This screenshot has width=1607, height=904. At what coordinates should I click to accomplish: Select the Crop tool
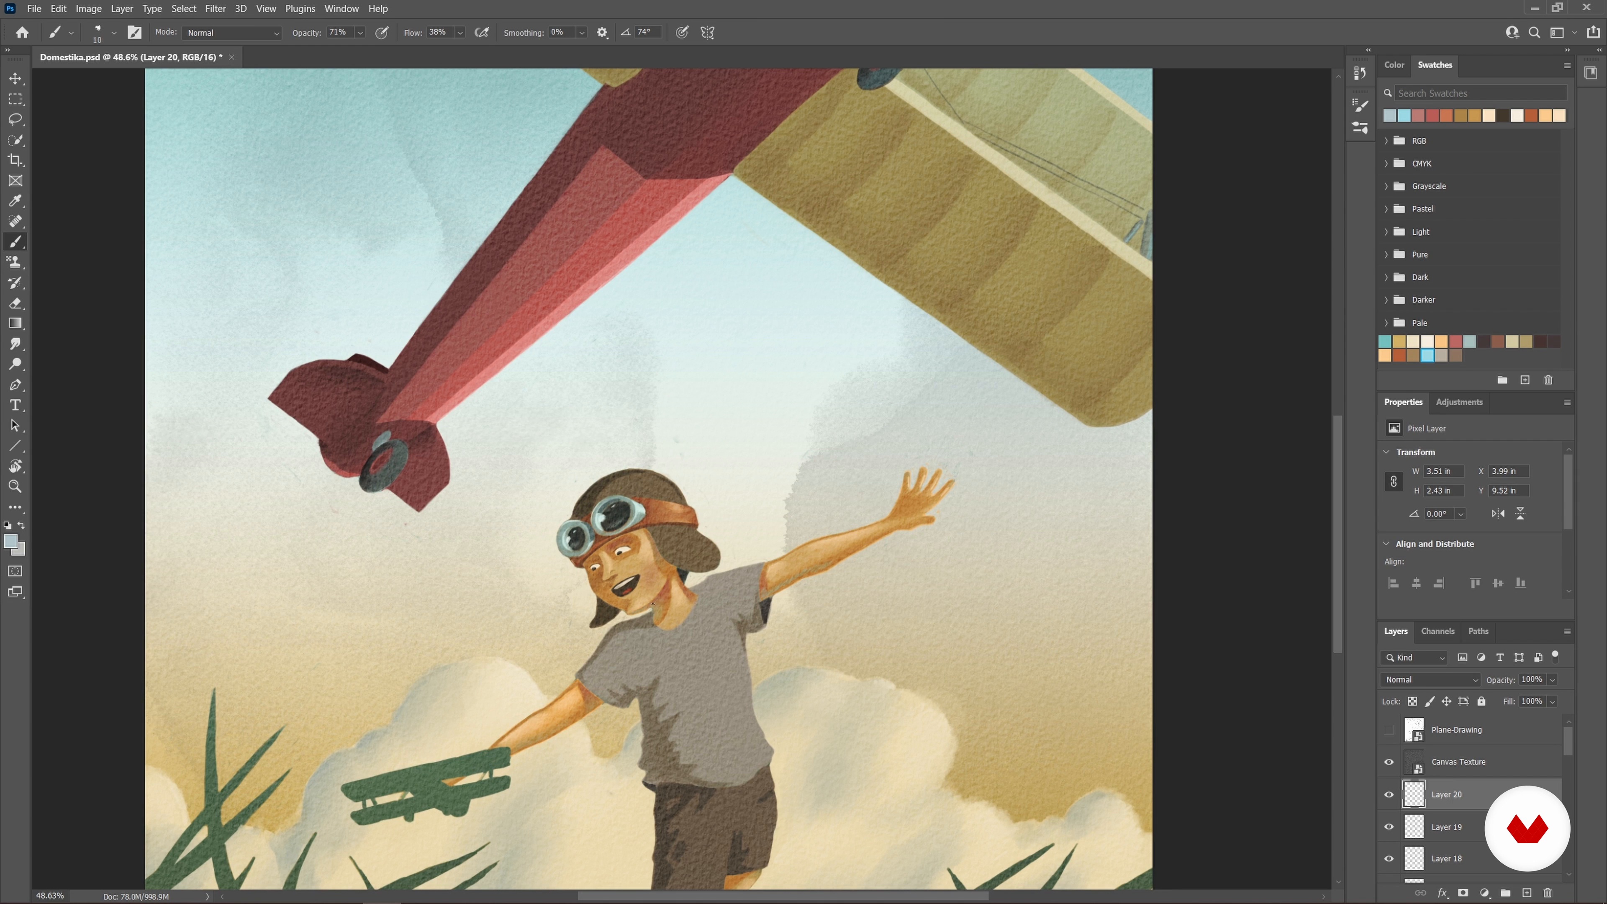pyautogui.click(x=15, y=160)
